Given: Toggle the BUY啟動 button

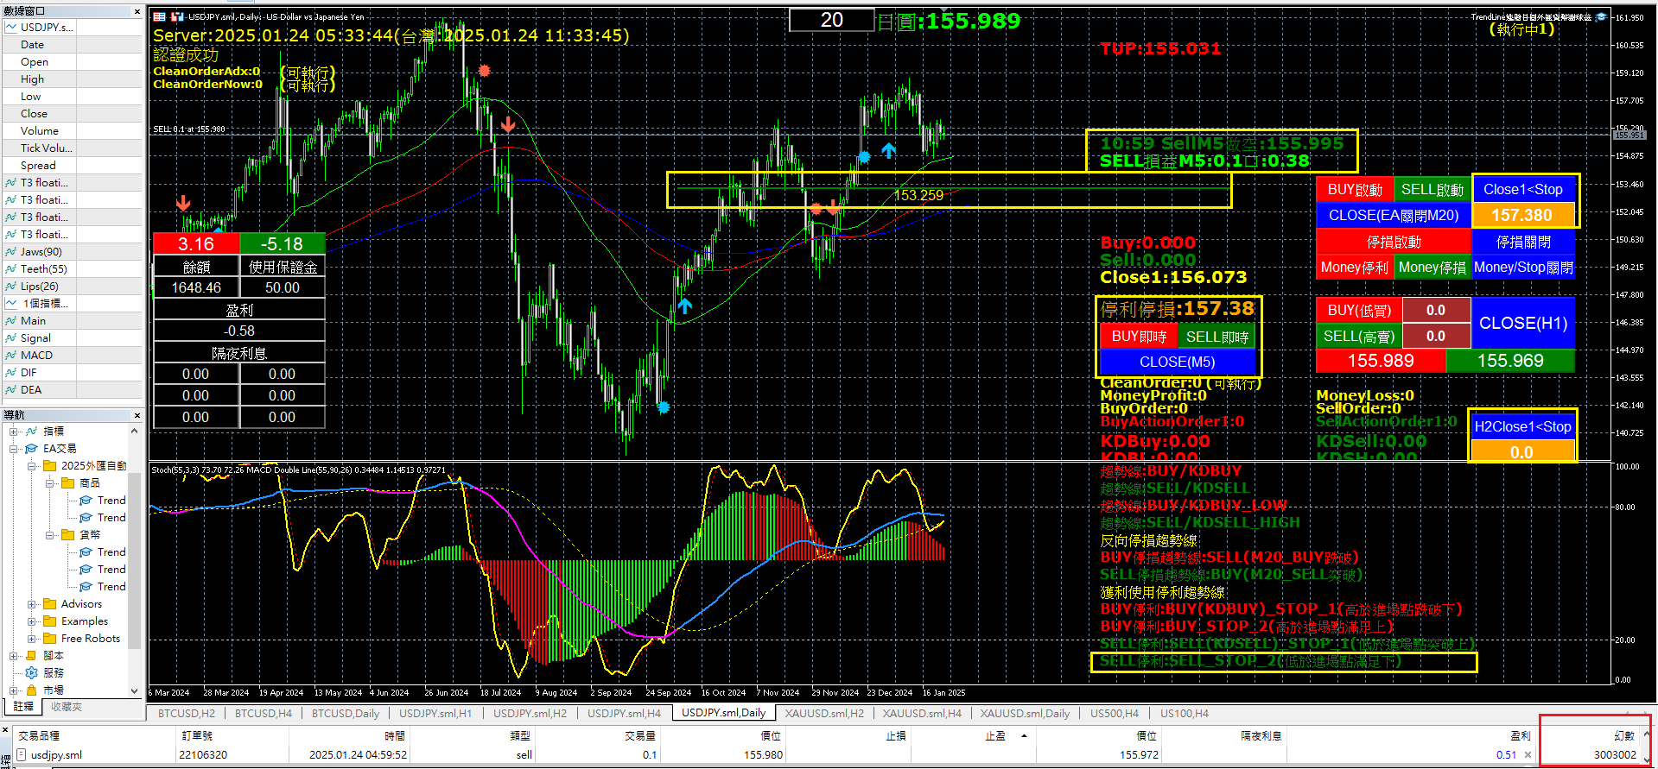Looking at the screenshot, I should (x=1354, y=189).
